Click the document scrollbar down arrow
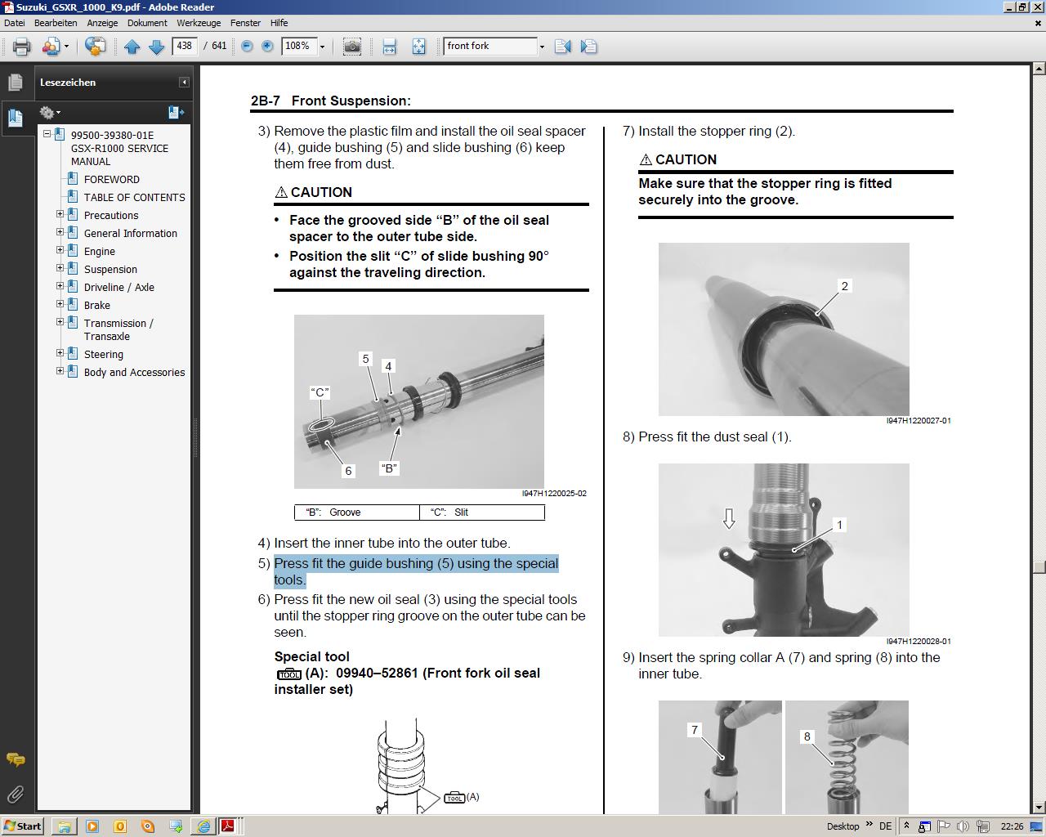This screenshot has width=1046, height=837. point(1039,808)
